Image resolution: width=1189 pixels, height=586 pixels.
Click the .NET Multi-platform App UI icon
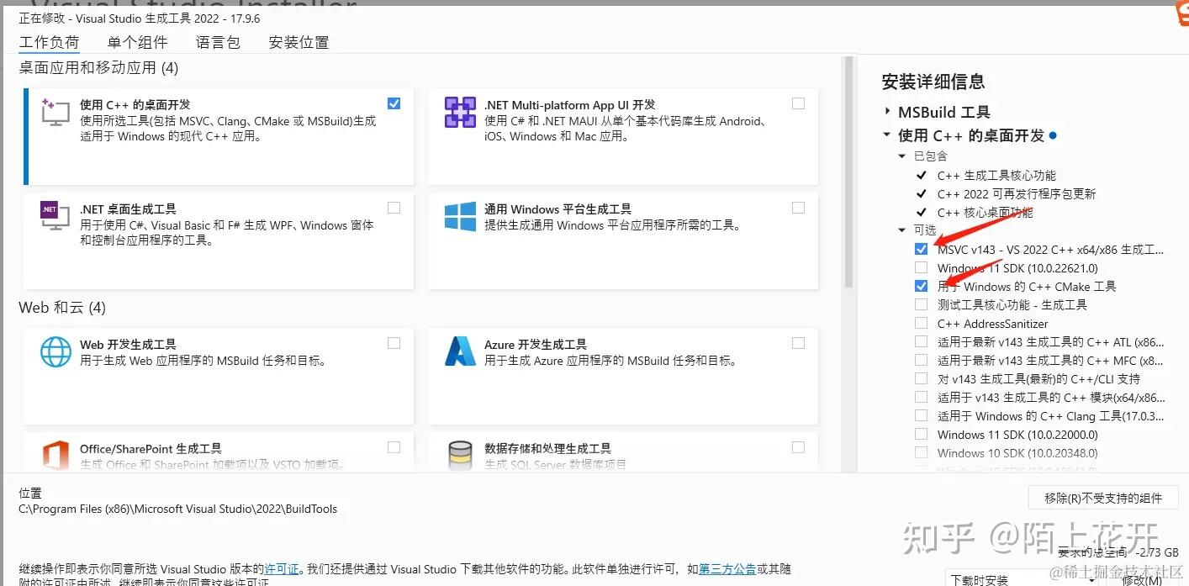(460, 112)
